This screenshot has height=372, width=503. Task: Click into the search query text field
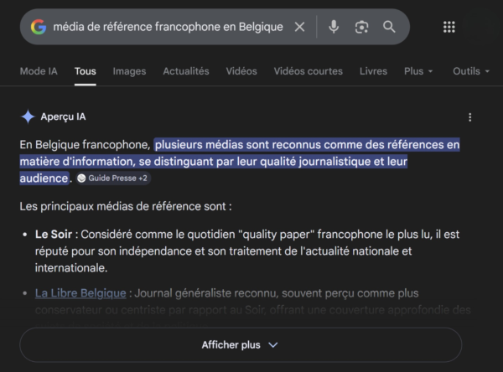[168, 27]
